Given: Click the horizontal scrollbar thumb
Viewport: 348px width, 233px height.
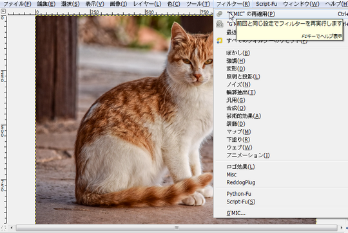Looking at the screenshot, I should coord(177,228).
